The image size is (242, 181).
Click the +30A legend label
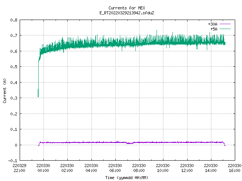point(213,24)
